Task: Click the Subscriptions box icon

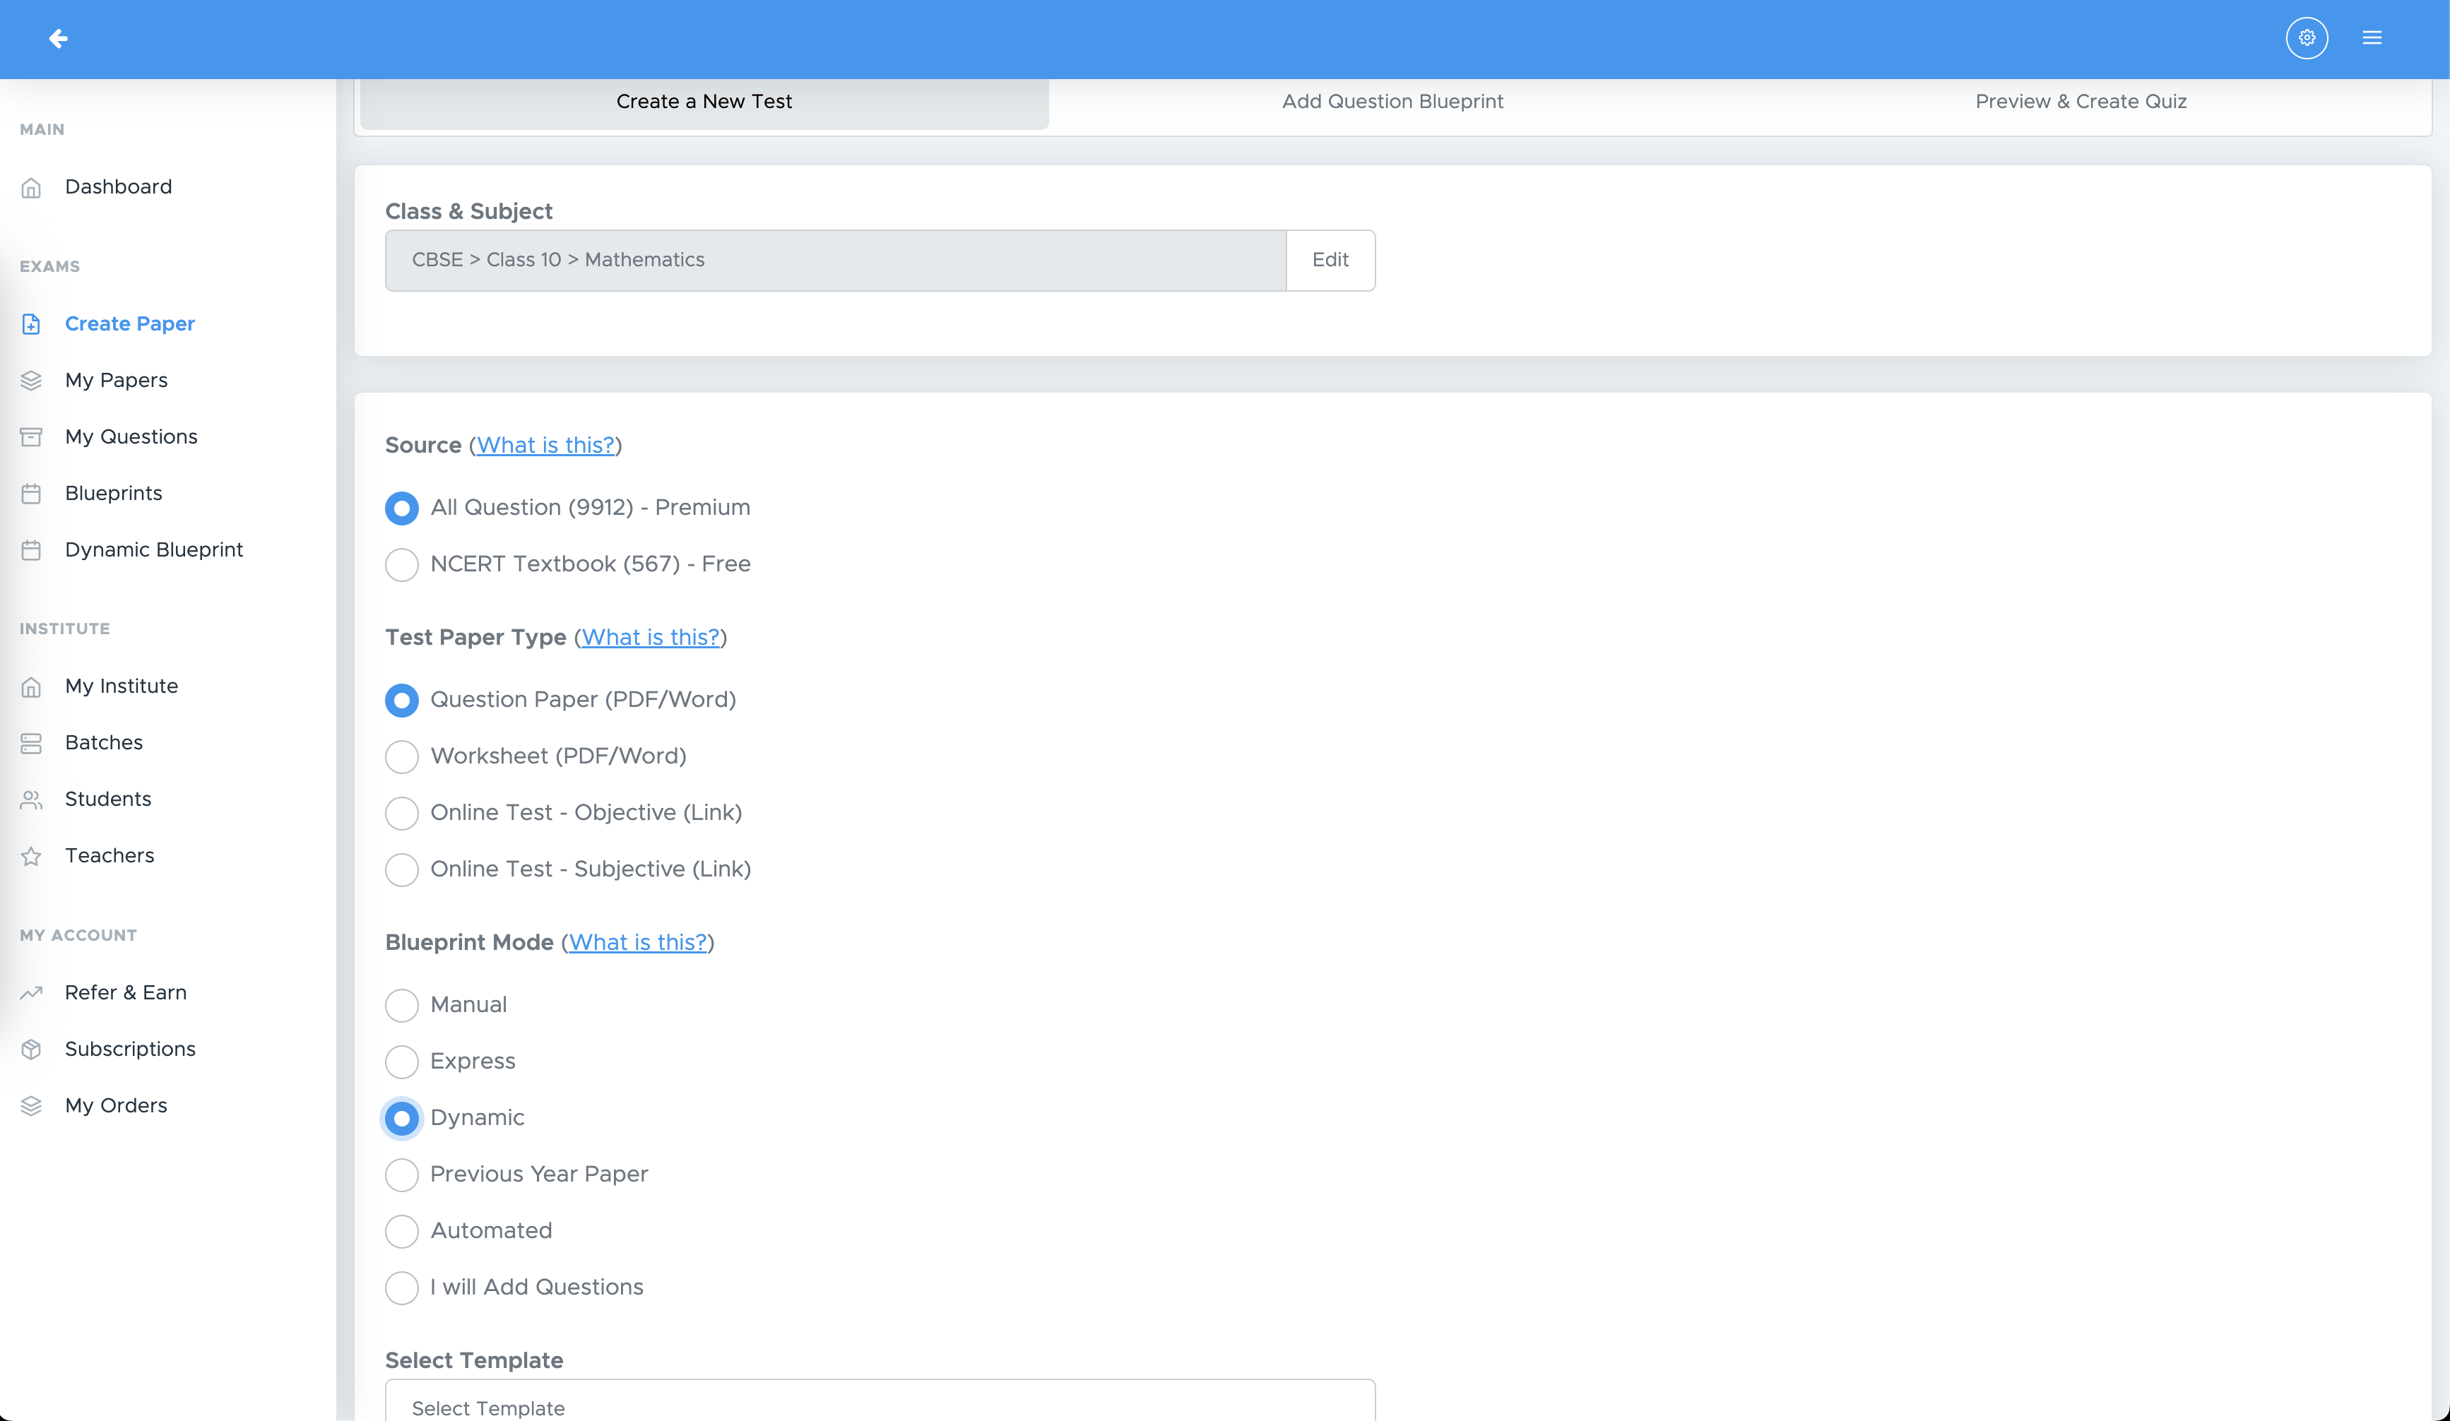Action: pyautogui.click(x=31, y=1050)
